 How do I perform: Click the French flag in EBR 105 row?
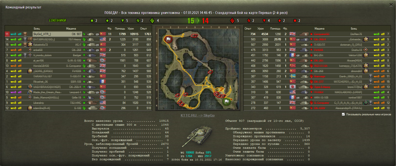(102, 82)
